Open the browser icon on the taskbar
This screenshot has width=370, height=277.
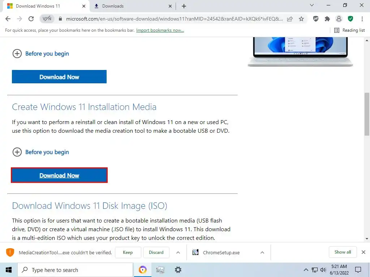tap(142, 270)
